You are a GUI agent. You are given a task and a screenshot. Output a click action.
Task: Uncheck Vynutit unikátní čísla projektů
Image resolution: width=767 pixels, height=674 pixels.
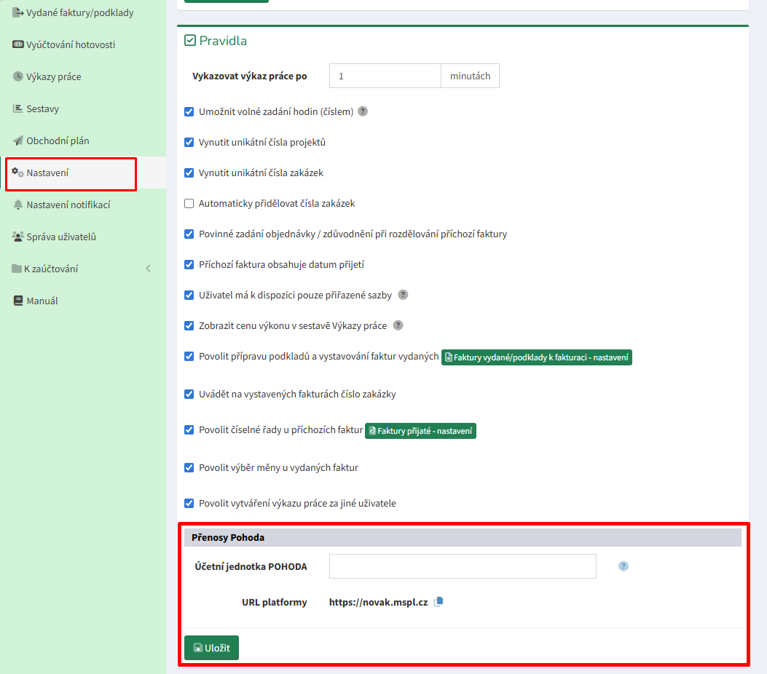[189, 143]
